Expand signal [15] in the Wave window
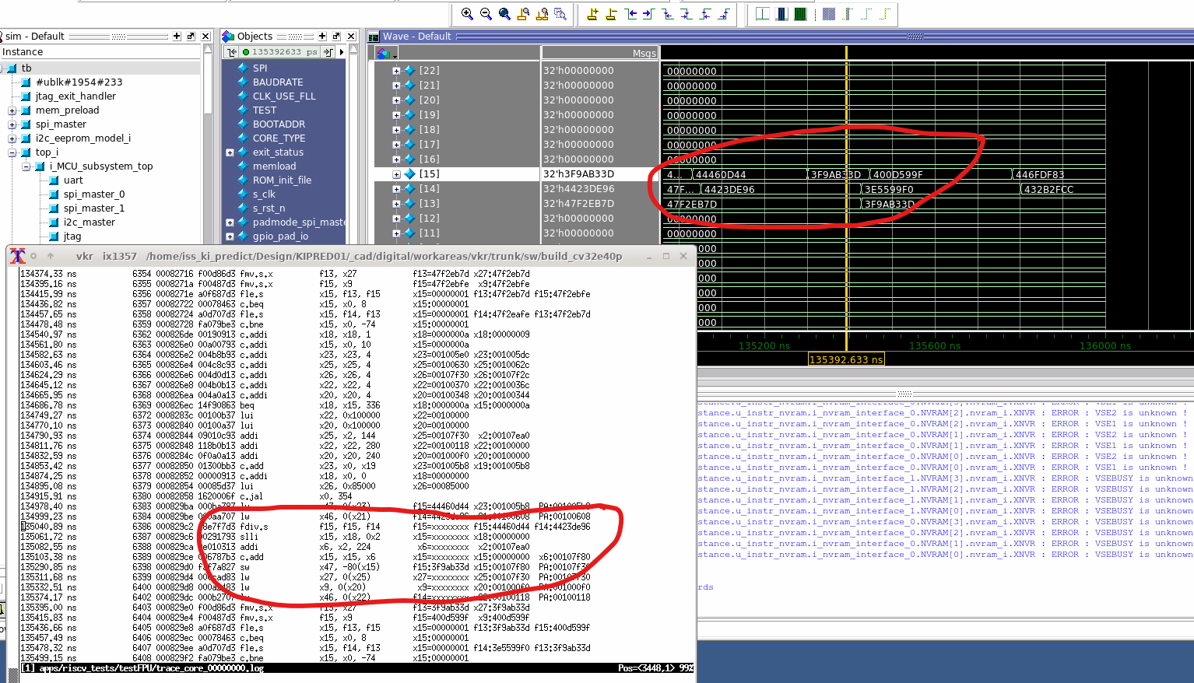This screenshot has width=1194, height=683. click(x=396, y=173)
